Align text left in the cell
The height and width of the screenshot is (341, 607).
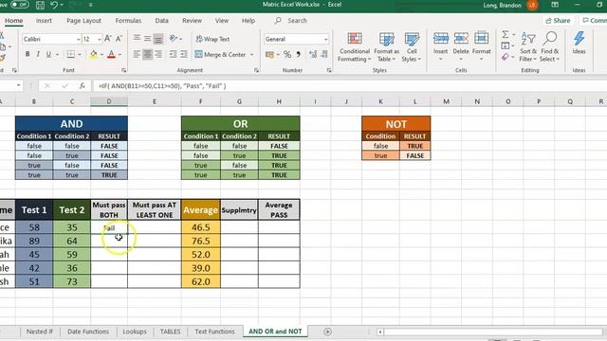click(x=137, y=55)
